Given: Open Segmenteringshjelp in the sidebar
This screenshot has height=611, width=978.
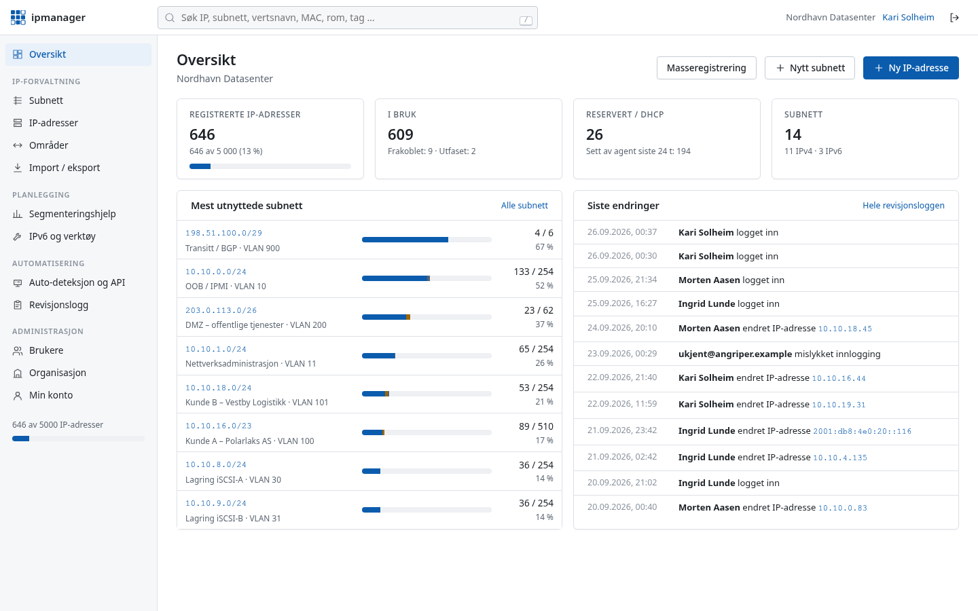Looking at the screenshot, I should 78,214.
